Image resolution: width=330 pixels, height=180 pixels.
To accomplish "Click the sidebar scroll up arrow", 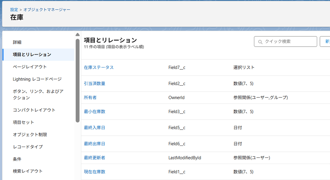I will 78,35.
